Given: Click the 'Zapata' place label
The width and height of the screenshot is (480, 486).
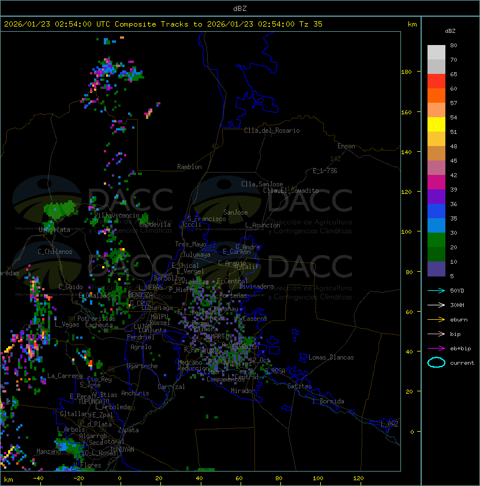Looking at the screenshot, I should [128, 430].
